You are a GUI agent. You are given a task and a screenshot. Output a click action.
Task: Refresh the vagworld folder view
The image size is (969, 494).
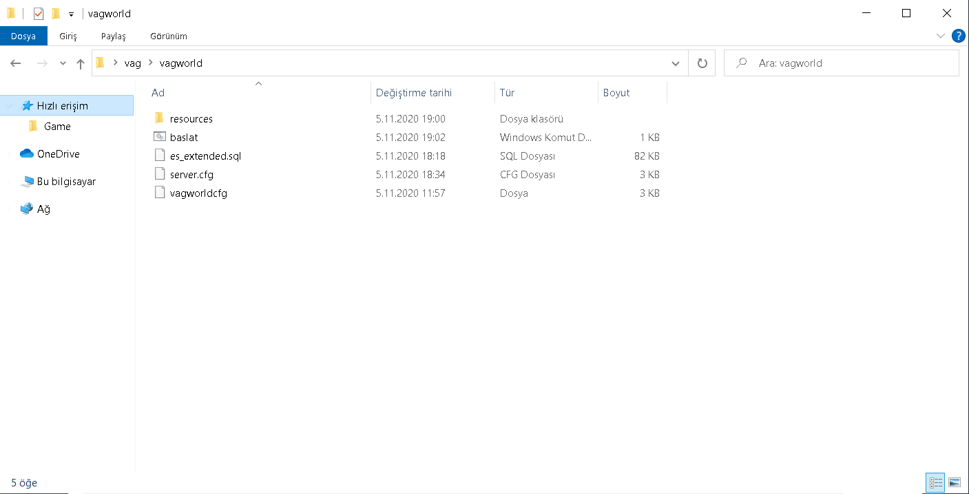[x=702, y=63]
